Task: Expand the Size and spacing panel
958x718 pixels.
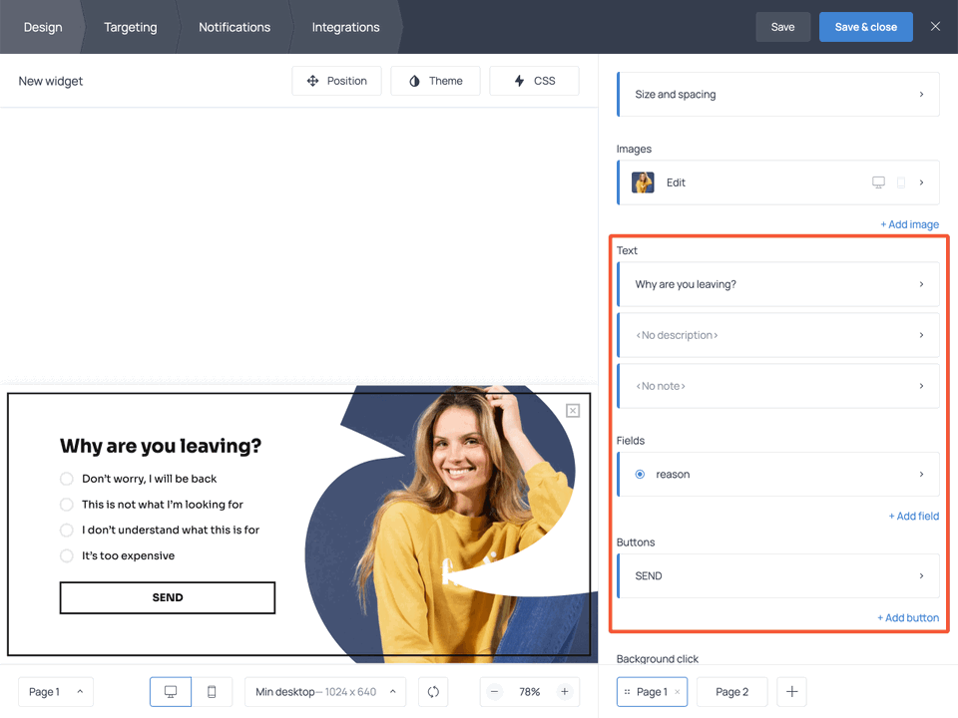Action: coord(778,94)
